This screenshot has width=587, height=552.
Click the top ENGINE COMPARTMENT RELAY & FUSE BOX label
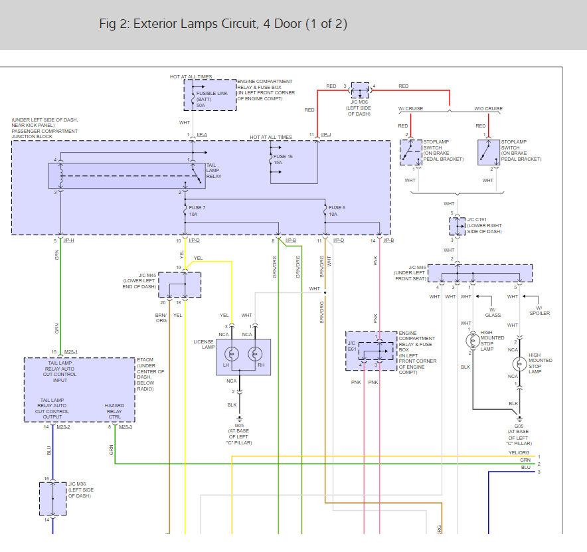point(266,90)
